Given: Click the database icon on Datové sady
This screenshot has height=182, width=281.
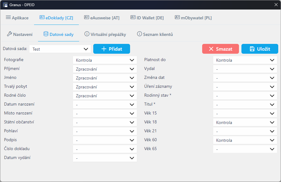Looking at the screenshot, I should tap(46, 34).
